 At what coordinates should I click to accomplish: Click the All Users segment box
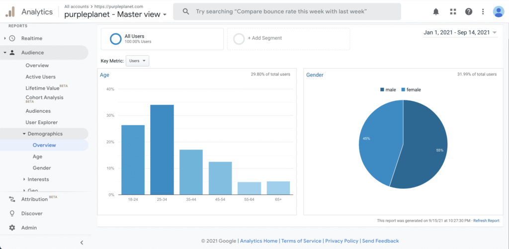163,39
